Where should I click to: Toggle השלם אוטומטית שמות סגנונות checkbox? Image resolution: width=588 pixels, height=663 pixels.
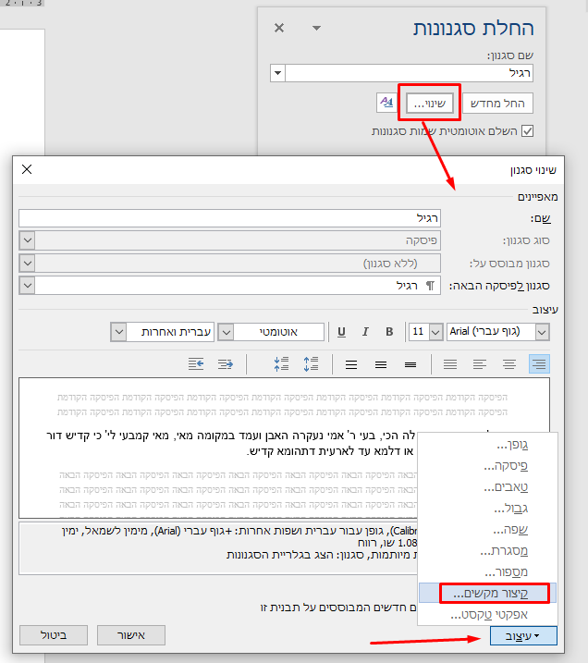pyautogui.click(x=527, y=131)
